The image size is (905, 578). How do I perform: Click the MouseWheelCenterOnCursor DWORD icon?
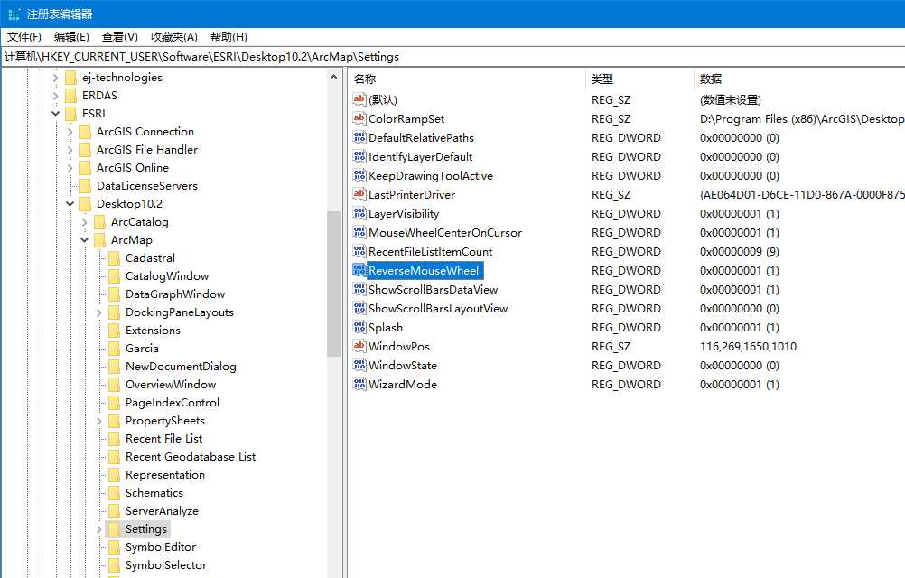[359, 232]
